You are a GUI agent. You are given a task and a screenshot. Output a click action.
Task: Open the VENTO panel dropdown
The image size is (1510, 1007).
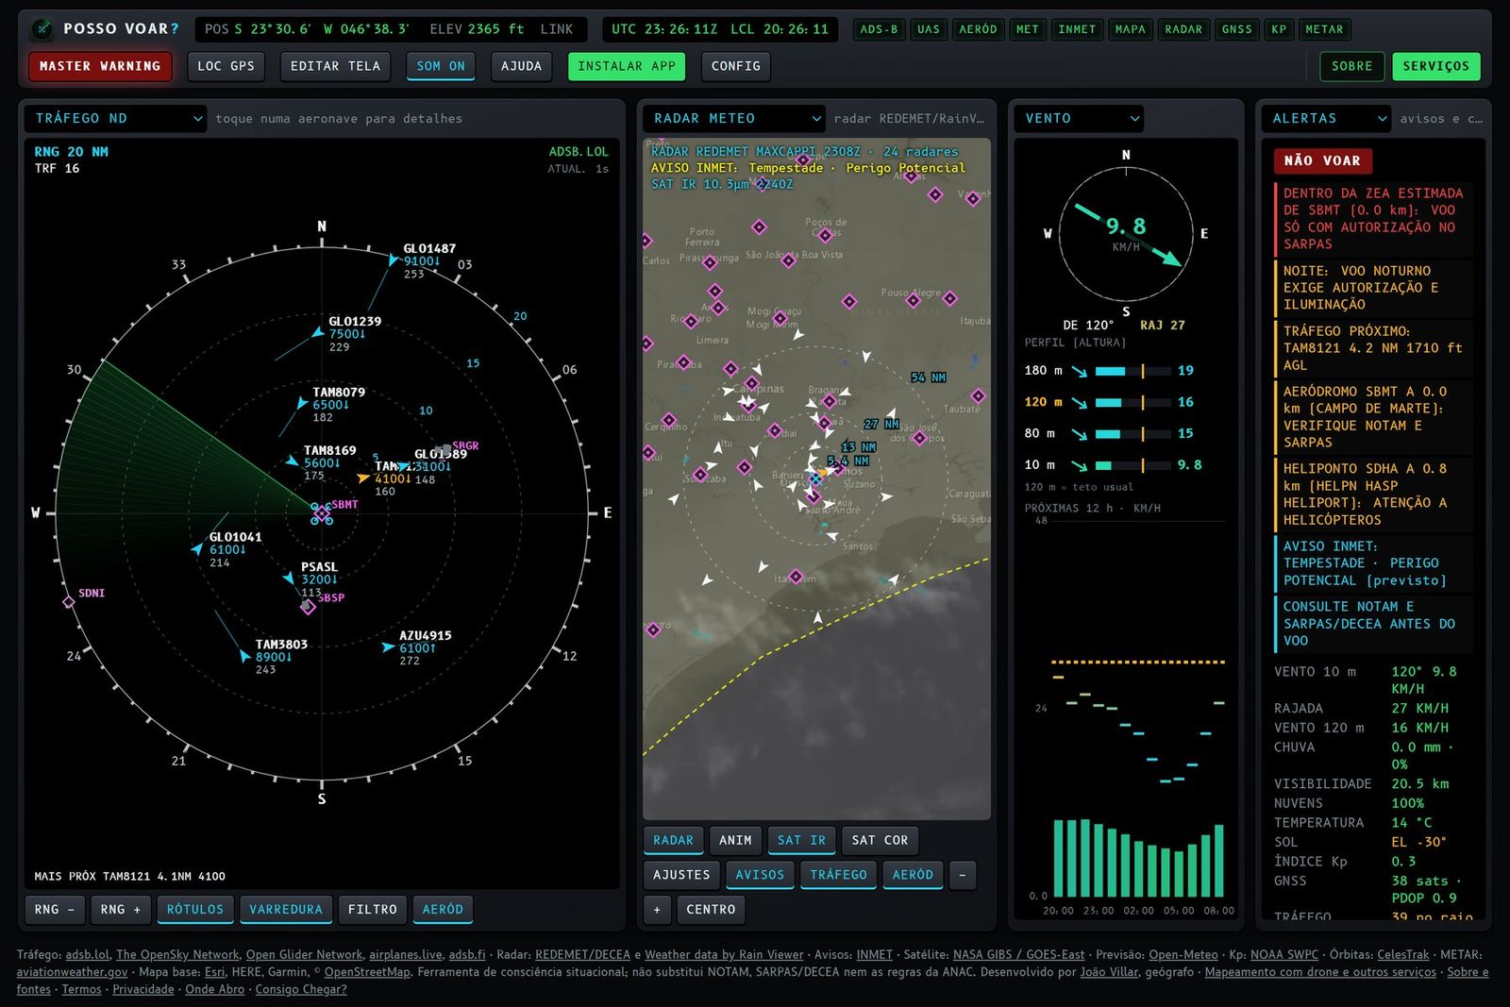[x=1080, y=118]
